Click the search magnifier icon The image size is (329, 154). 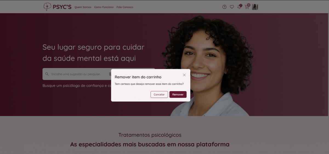pos(47,74)
